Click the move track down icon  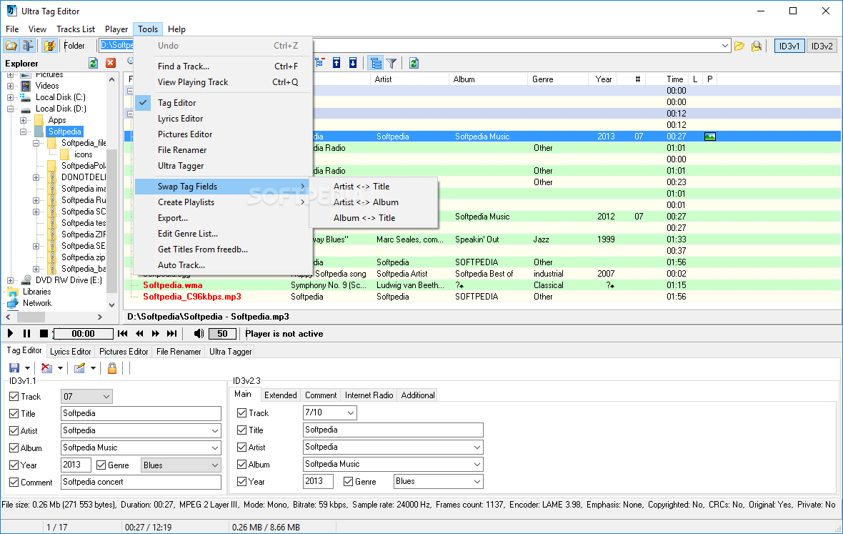pos(353,63)
